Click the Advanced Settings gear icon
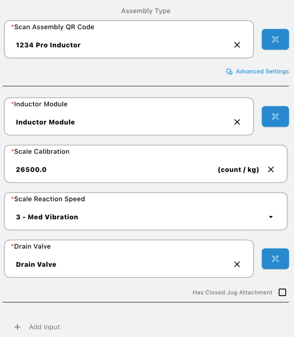 (229, 72)
